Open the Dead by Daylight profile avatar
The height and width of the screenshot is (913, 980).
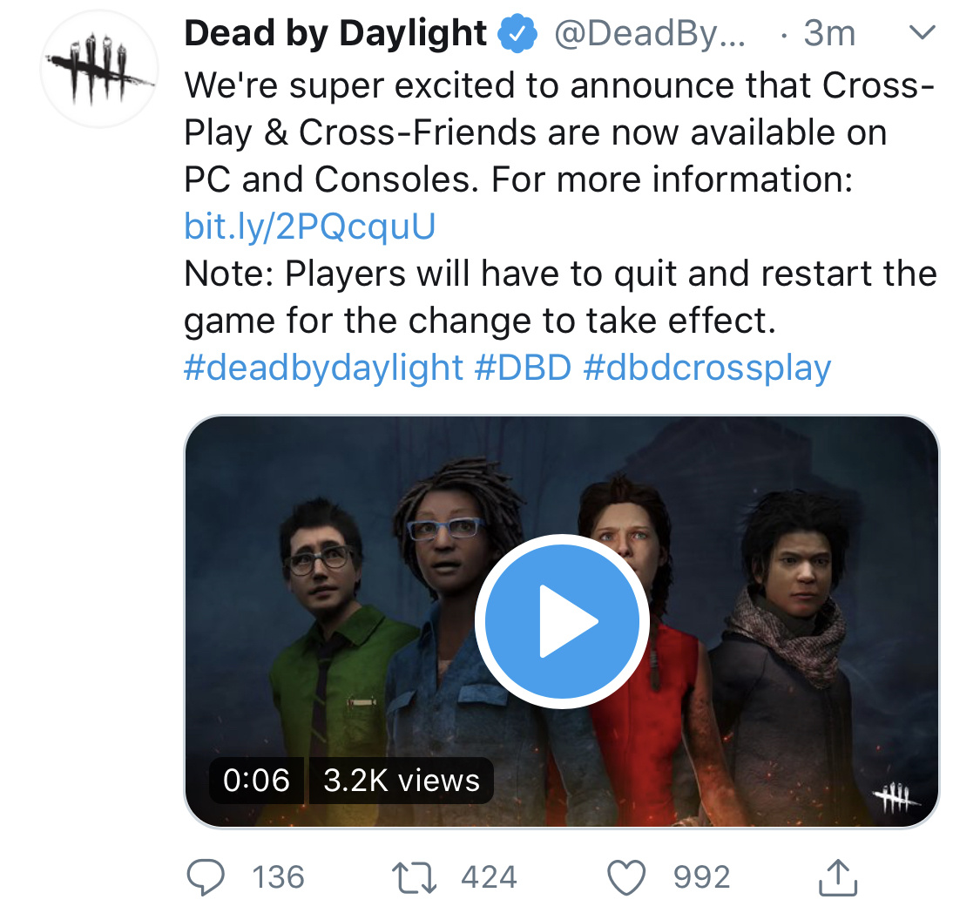click(x=99, y=69)
